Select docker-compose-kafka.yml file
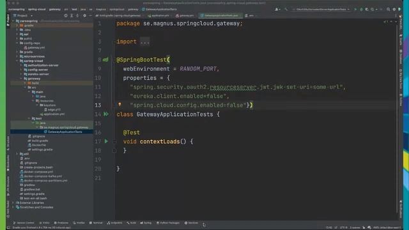The height and width of the screenshot is (230, 409). [x=43, y=176]
